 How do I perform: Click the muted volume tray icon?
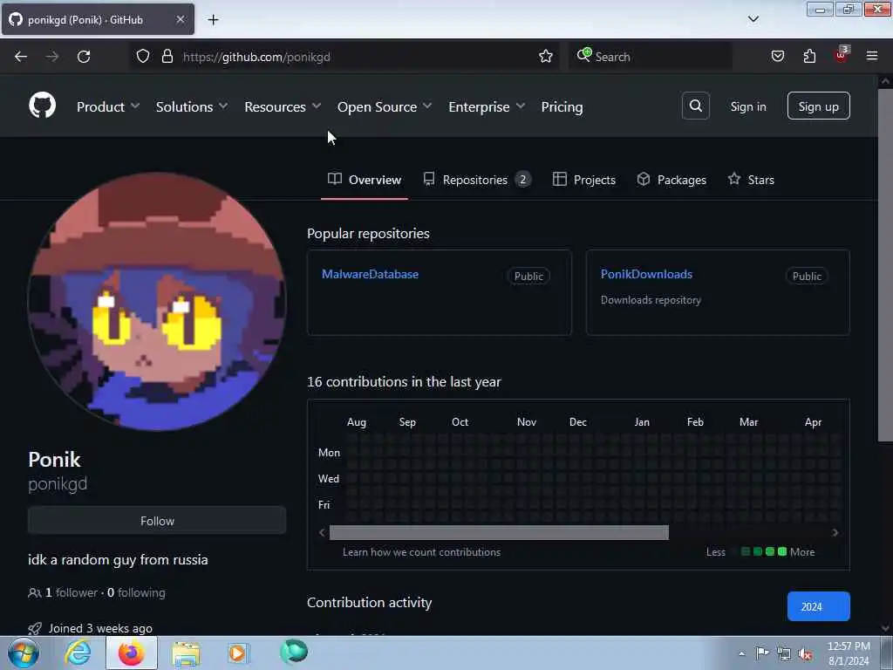click(805, 654)
